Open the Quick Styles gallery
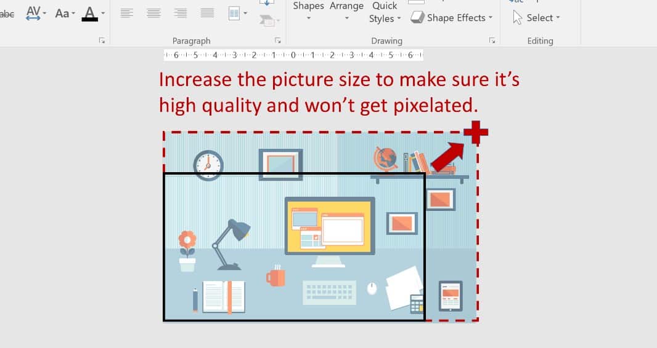The width and height of the screenshot is (657, 348). click(385, 12)
